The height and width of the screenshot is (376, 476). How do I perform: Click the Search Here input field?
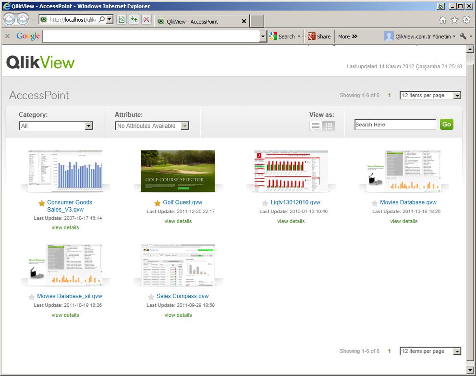point(395,125)
